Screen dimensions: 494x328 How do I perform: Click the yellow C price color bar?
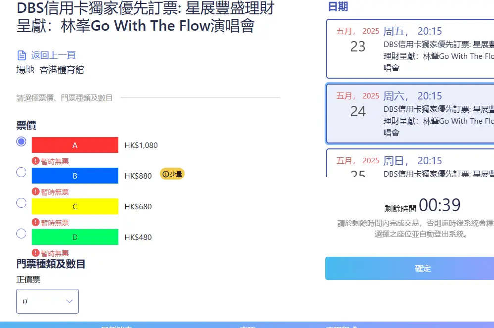[x=75, y=206]
